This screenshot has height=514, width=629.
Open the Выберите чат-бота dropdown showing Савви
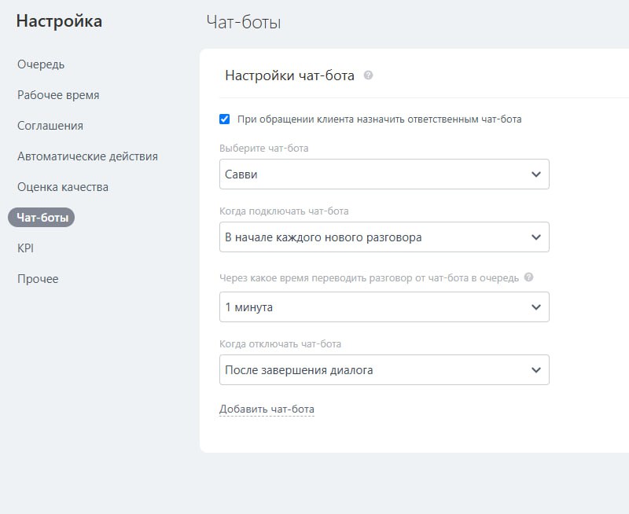click(384, 174)
